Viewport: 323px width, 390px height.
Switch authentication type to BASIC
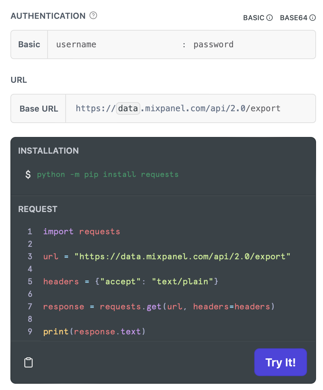(x=254, y=18)
